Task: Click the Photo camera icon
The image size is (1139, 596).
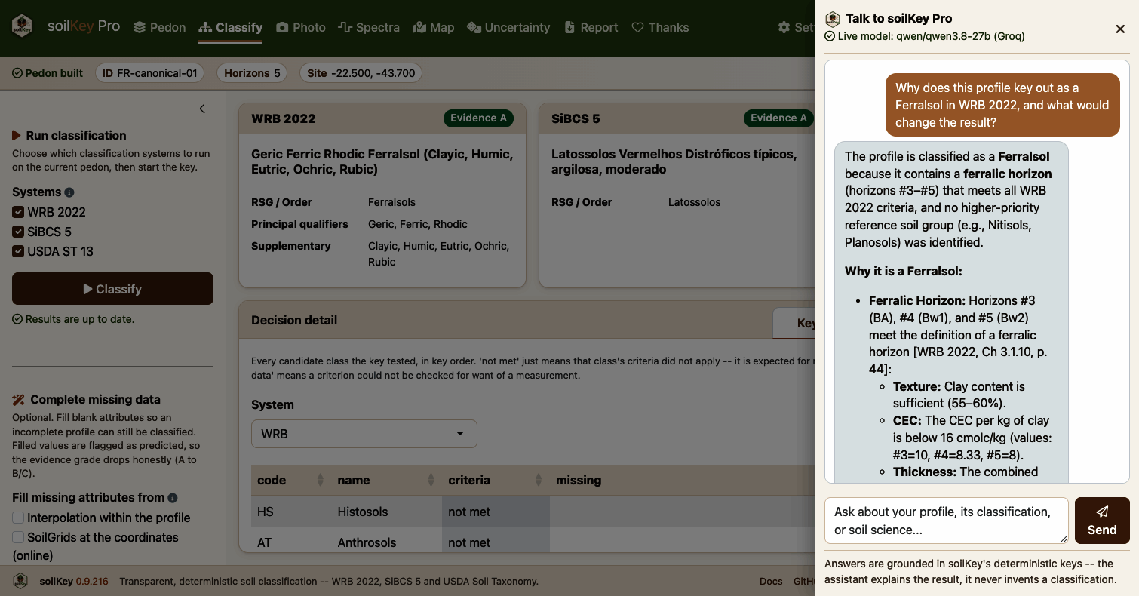Action: pos(282,27)
